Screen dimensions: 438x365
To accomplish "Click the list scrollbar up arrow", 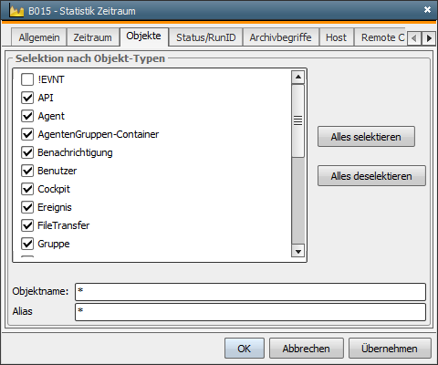I will click(x=298, y=78).
